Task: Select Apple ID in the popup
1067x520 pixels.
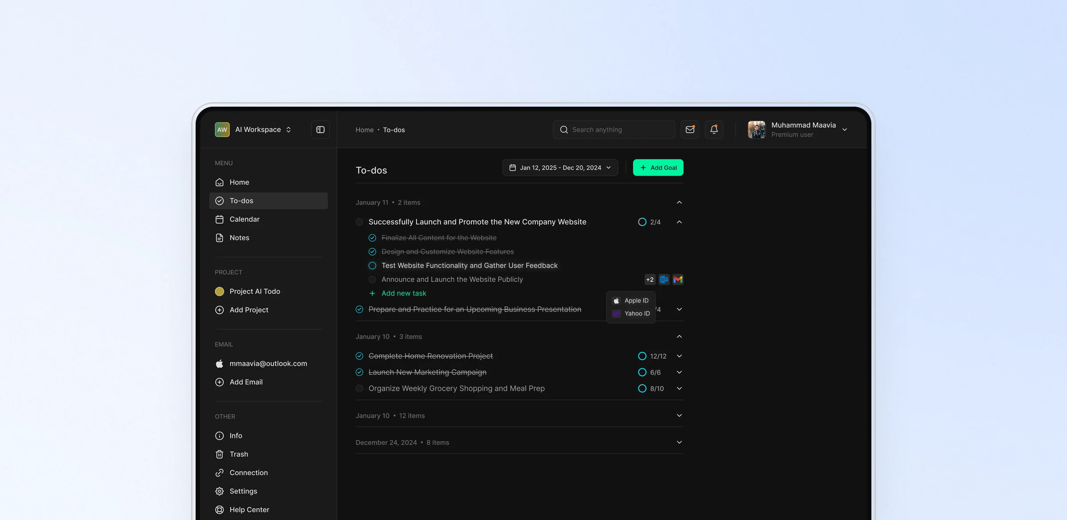Action: click(631, 300)
